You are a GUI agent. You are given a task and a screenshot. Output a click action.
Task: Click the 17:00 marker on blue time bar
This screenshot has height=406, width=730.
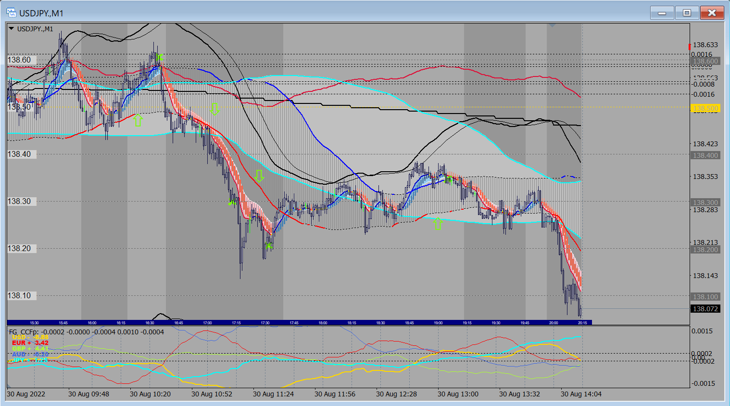point(207,323)
